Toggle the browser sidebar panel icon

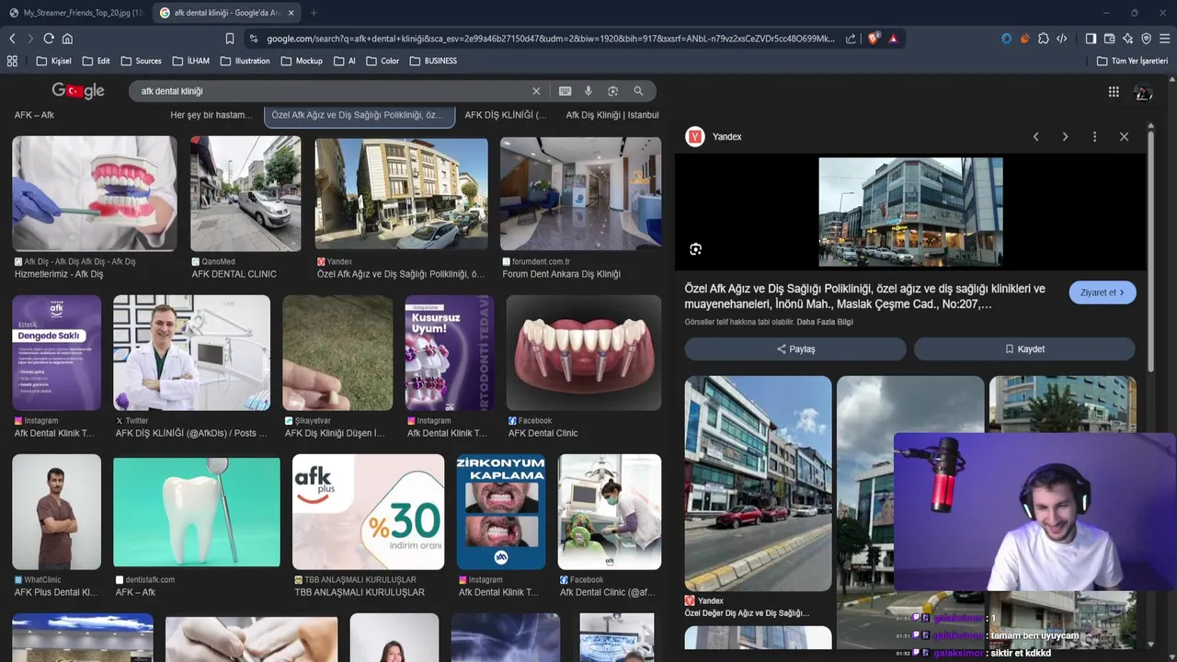(1091, 39)
